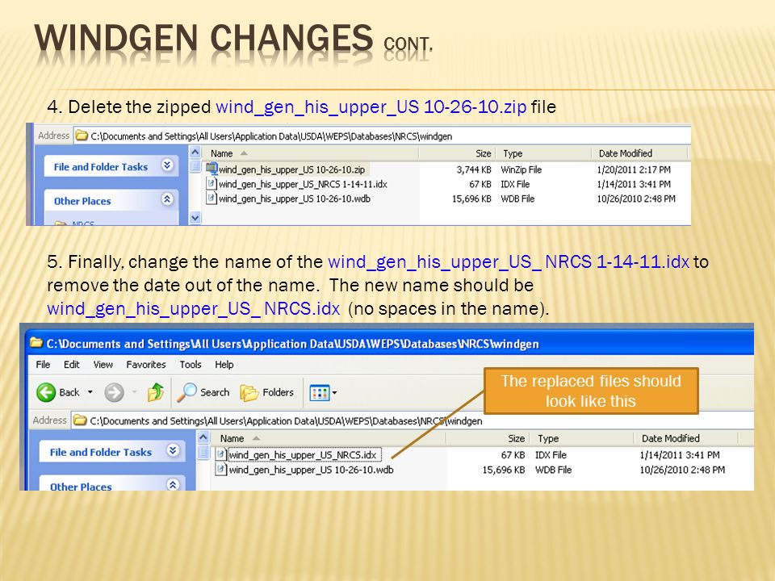Viewport: 775px width, 581px height.
Task: Click WinZip File type cell
Action: (x=521, y=169)
